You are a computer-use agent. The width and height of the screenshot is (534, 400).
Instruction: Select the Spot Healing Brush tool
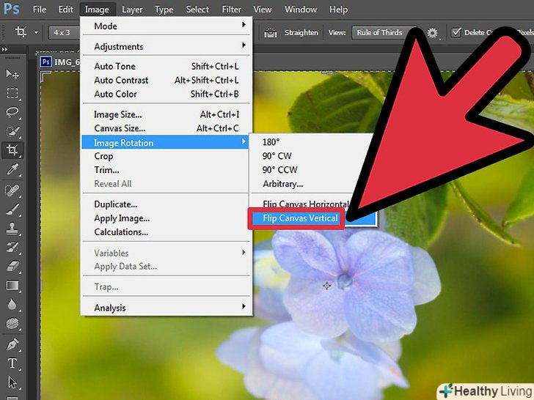[x=12, y=190]
